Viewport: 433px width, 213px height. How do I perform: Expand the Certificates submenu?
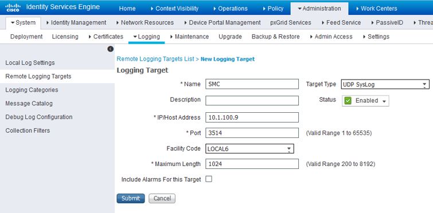106,37
